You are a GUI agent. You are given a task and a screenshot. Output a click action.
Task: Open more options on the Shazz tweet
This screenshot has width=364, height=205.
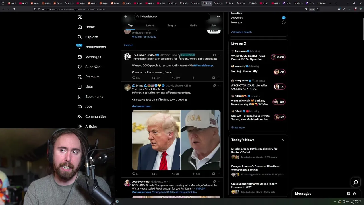tap(219, 85)
